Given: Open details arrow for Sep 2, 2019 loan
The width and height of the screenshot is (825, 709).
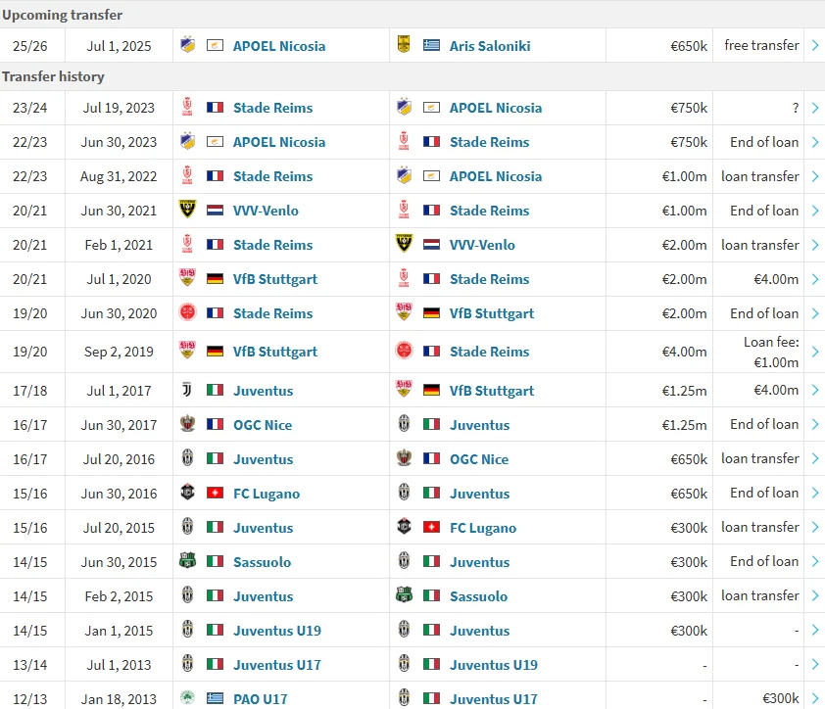Looking at the screenshot, I should (814, 352).
